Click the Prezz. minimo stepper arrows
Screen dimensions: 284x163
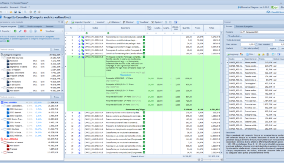(x=256, y=44)
